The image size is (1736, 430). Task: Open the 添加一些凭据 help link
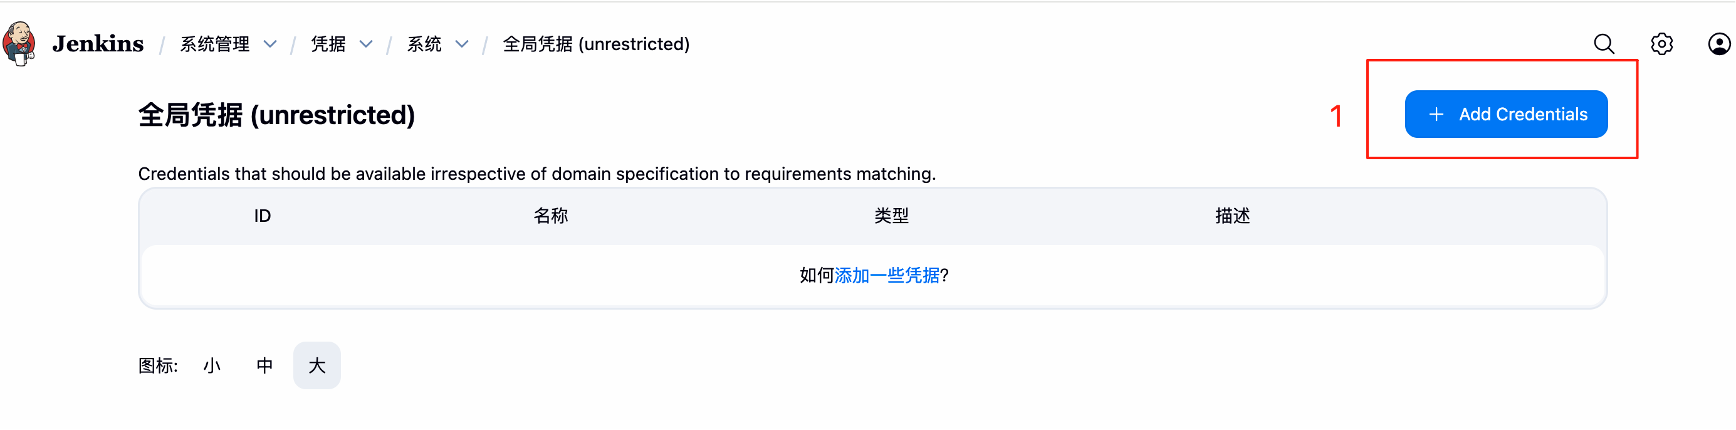tap(887, 276)
